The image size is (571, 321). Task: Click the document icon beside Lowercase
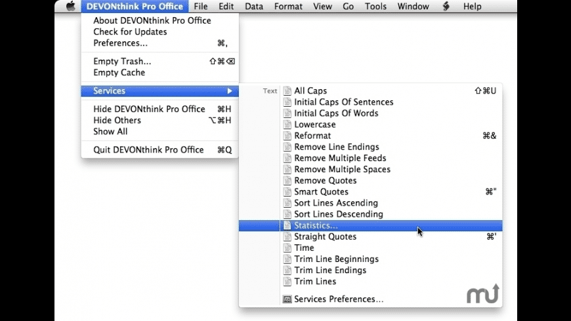(x=287, y=124)
